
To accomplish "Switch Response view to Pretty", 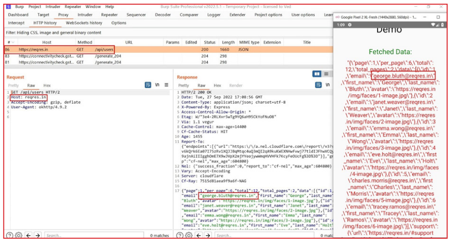I will [184, 85].
